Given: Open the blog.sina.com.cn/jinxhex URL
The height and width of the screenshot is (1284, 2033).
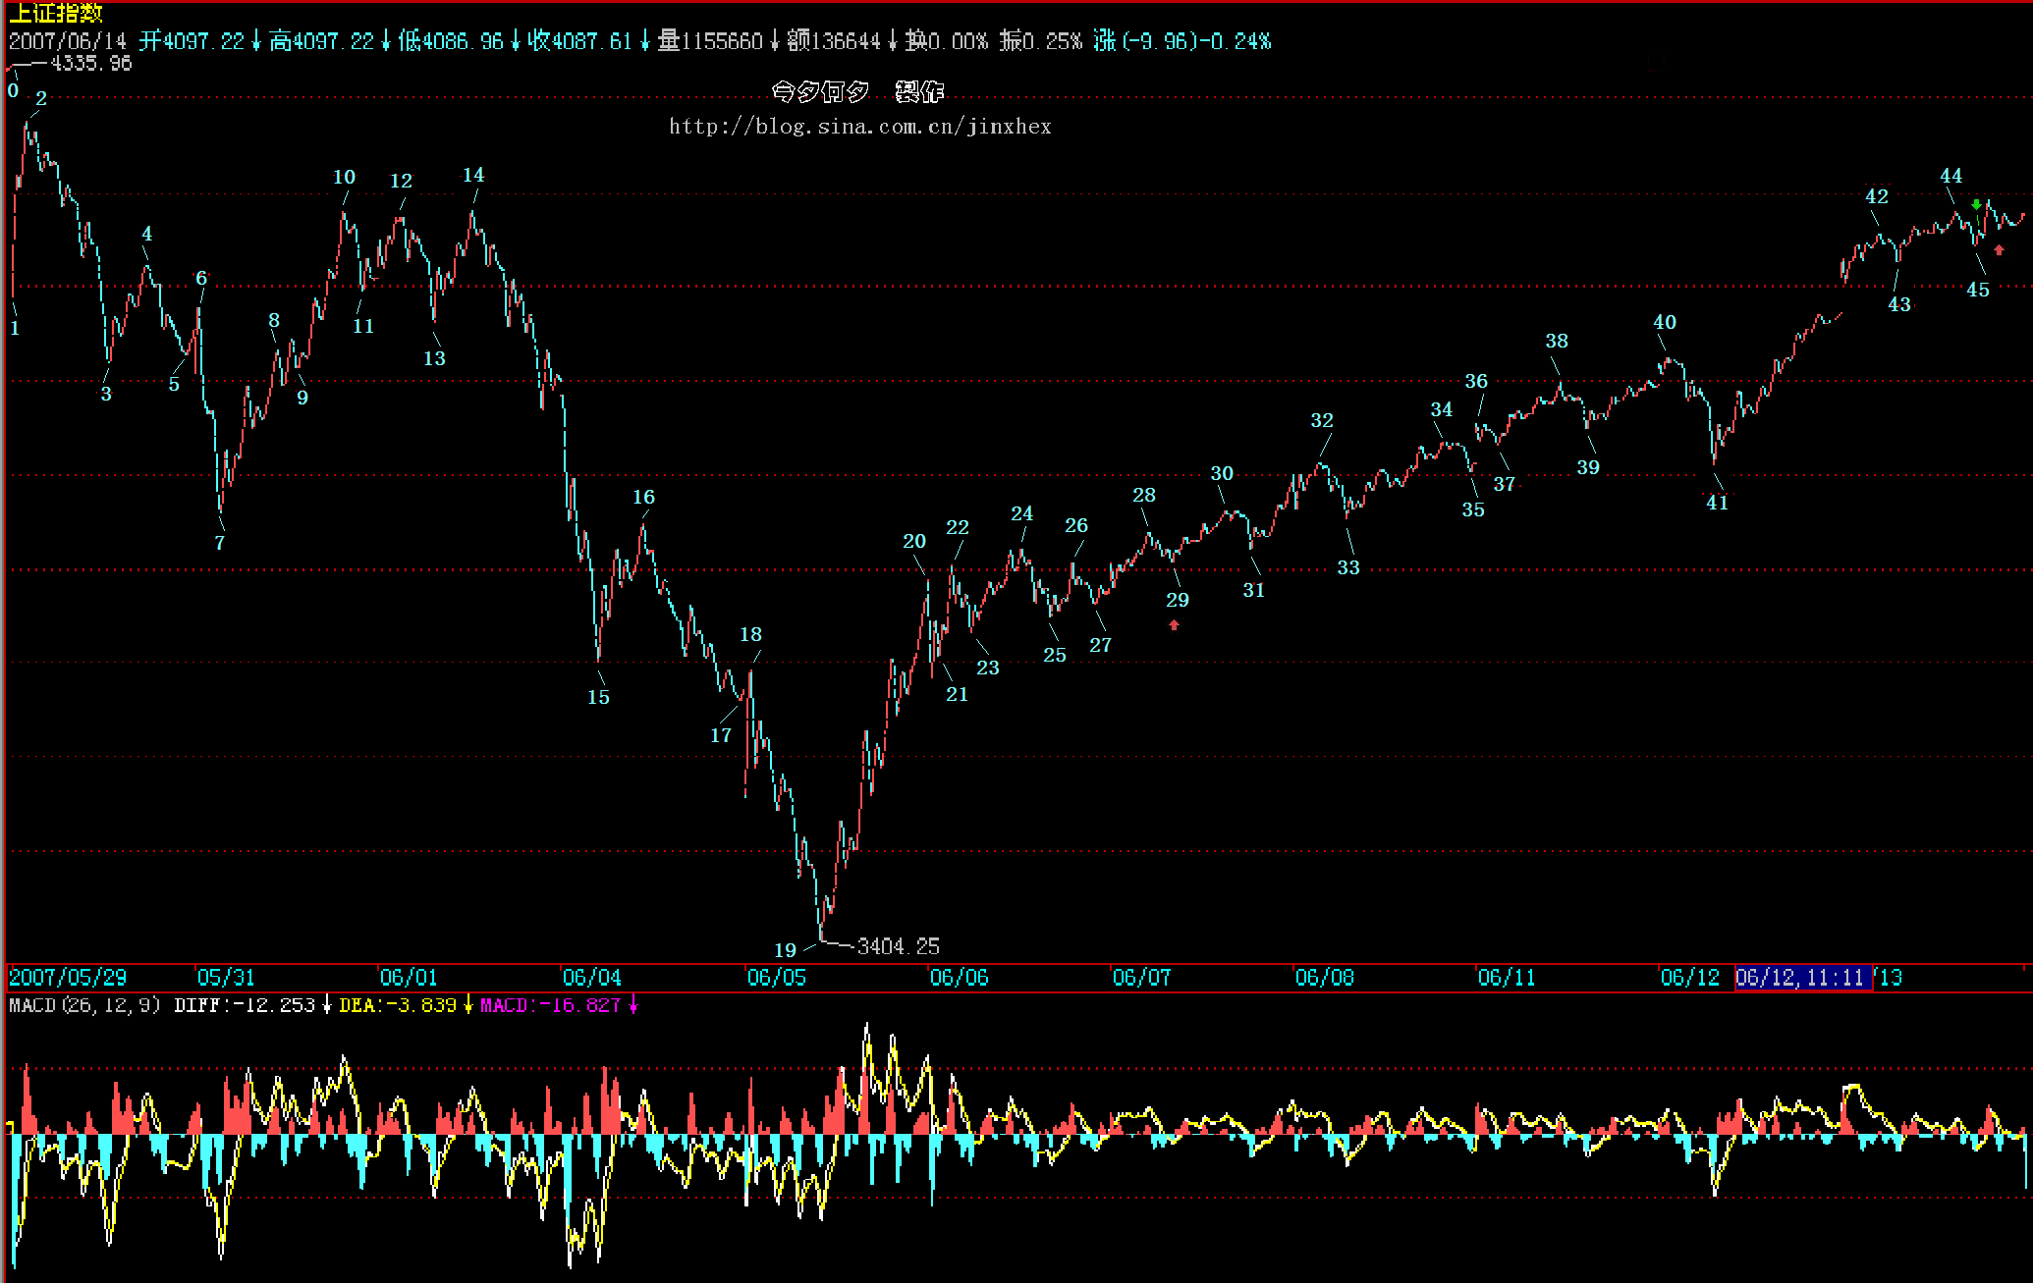Looking at the screenshot, I should tap(859, 127).
